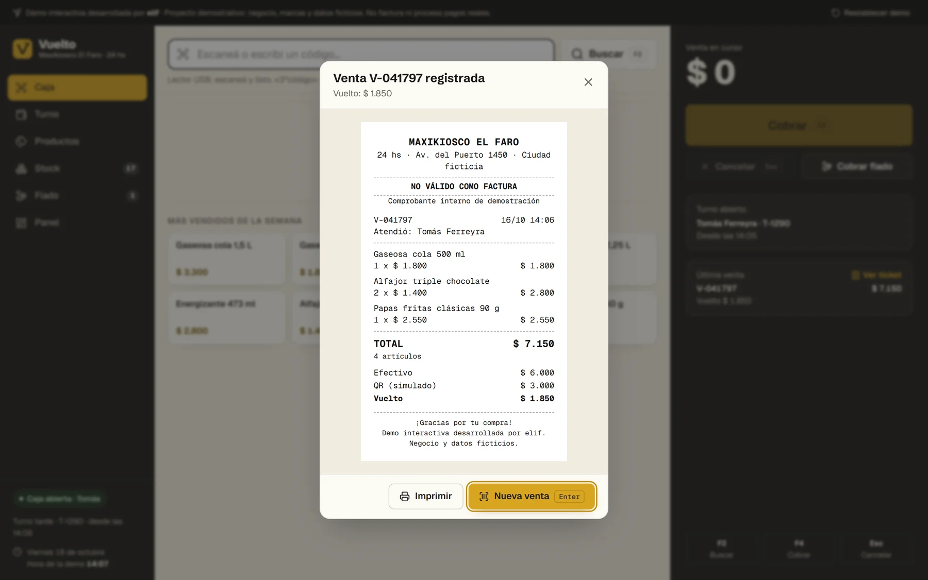
Task: Select Gaseosa cola 1,5 L product card
Action: (227, 259)
